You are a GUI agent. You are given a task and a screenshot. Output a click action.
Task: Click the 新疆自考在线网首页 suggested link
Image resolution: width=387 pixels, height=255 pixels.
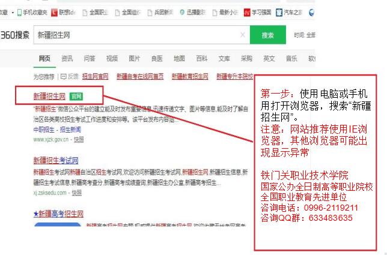tap(140, 77)
